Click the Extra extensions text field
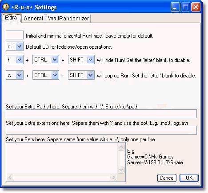 101,130
